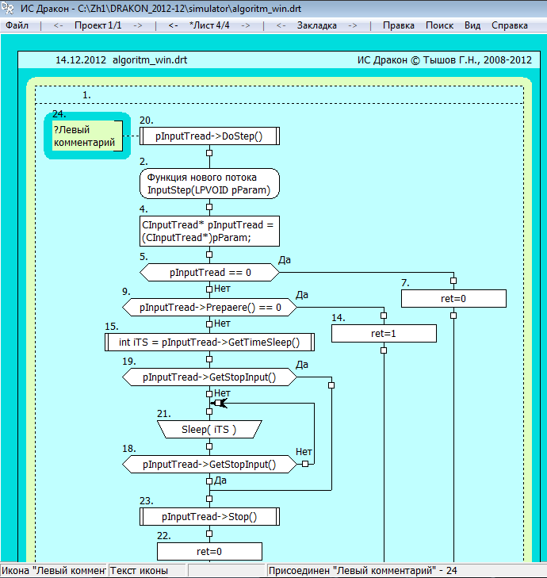Viewport: 547px width, 578px height.
Task: Go to previous project using arrow before Проект
Action: 58,25
